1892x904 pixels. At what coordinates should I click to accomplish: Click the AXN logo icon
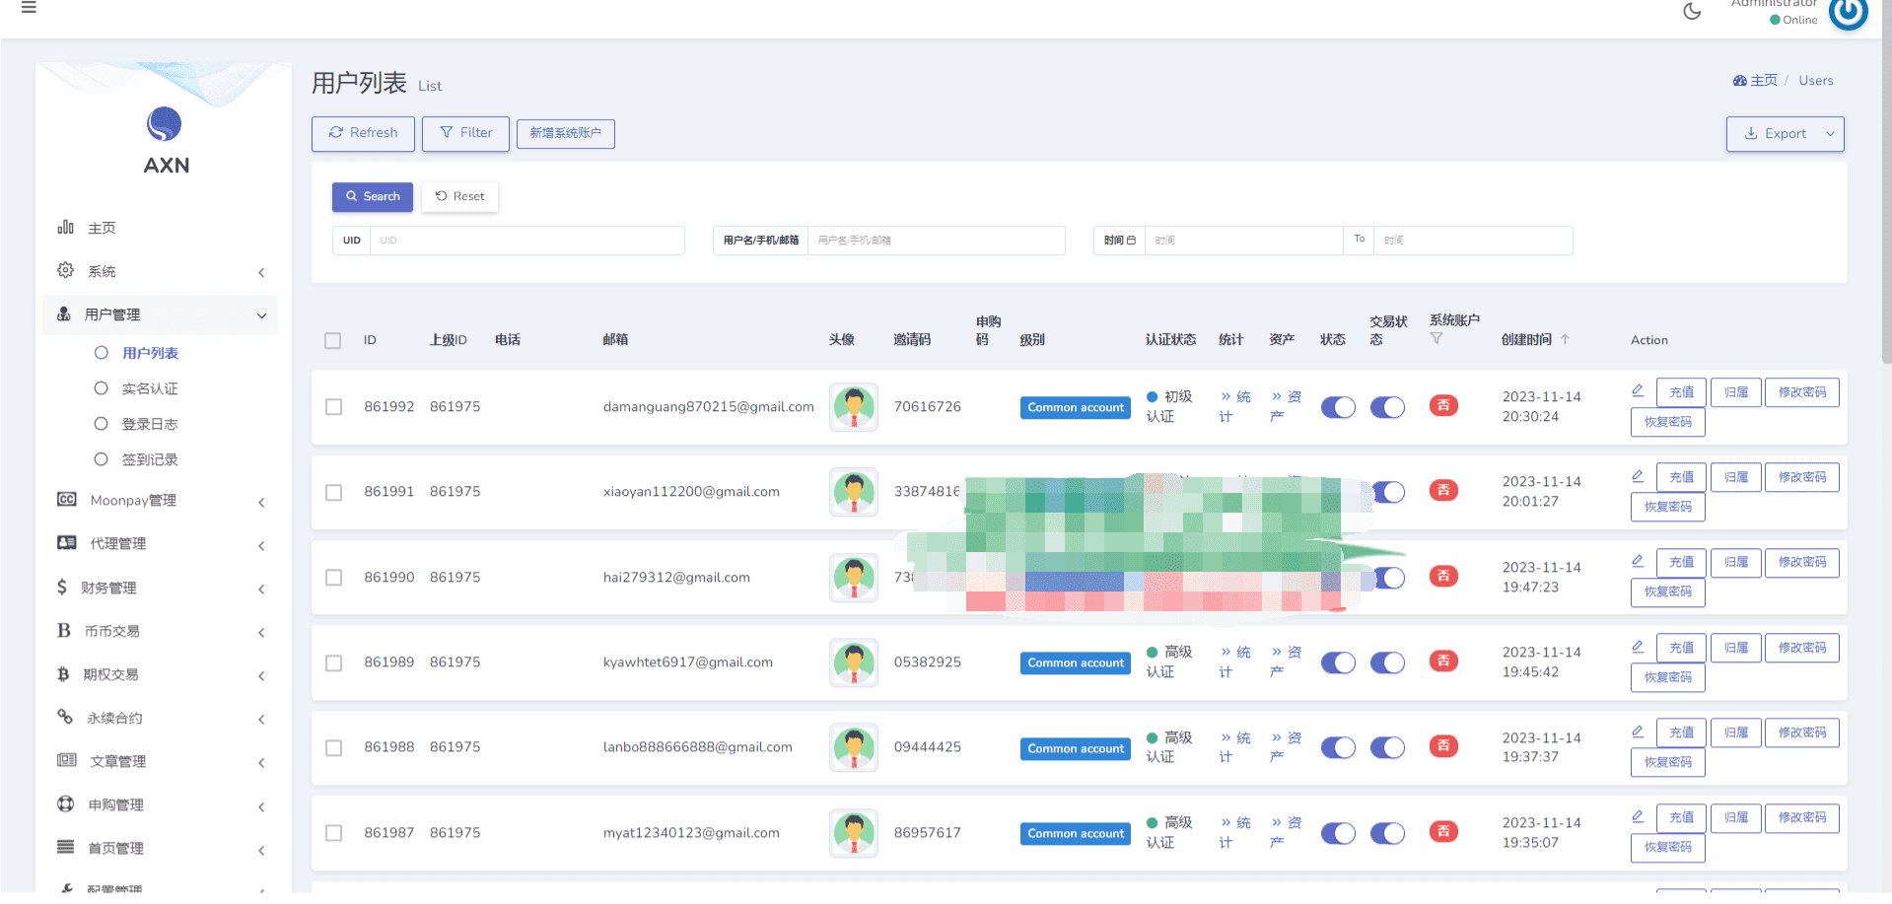165,124
